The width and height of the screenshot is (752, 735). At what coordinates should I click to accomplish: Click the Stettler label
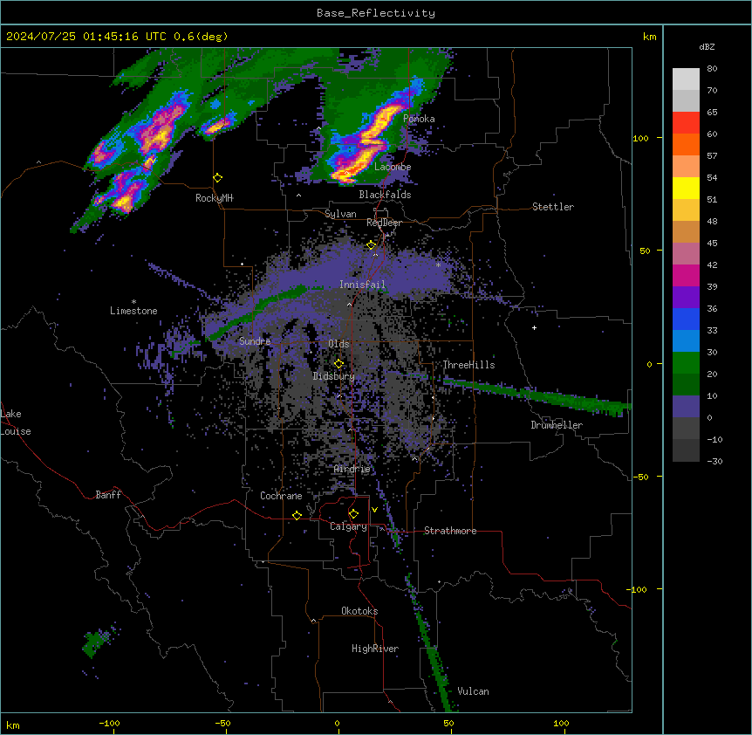coord(553,207)
